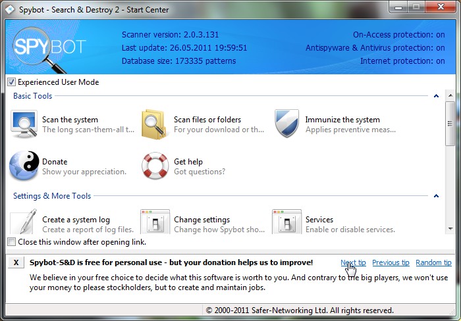Click the Services switch icon
Viewport: 461px width, 321px height.
[x=286, y=222]
